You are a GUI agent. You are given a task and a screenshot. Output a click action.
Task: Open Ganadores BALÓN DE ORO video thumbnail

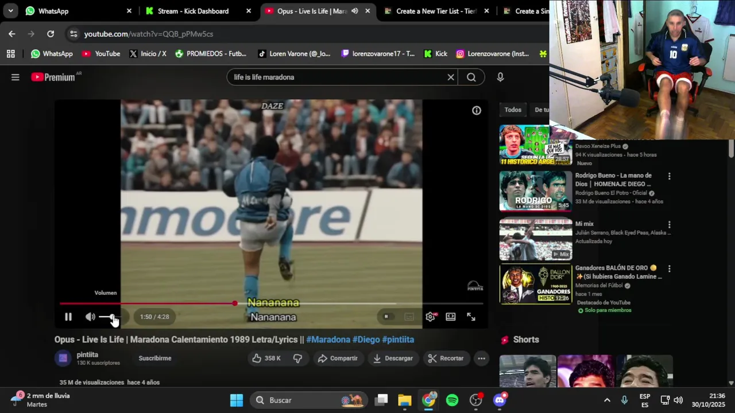click(x=535, y=283)
